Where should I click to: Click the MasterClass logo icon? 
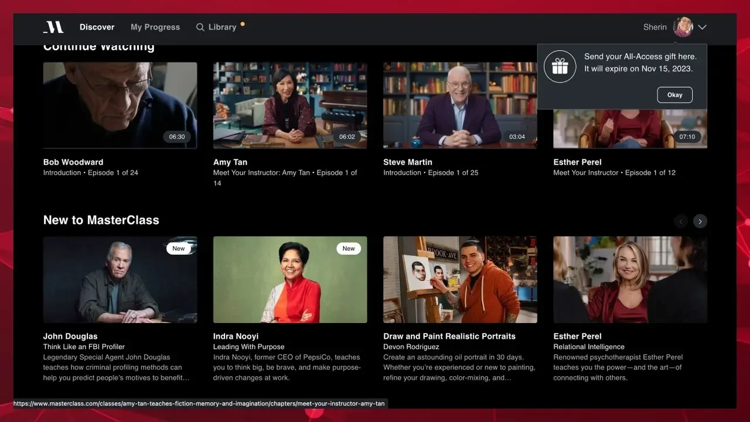pos(53,27)
